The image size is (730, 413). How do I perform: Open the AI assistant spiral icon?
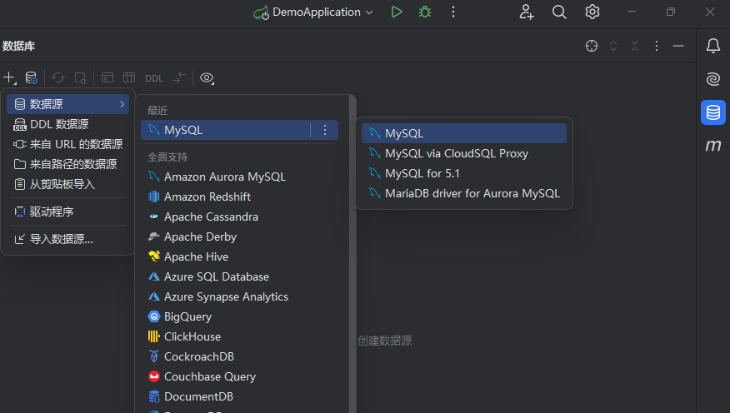712,79
